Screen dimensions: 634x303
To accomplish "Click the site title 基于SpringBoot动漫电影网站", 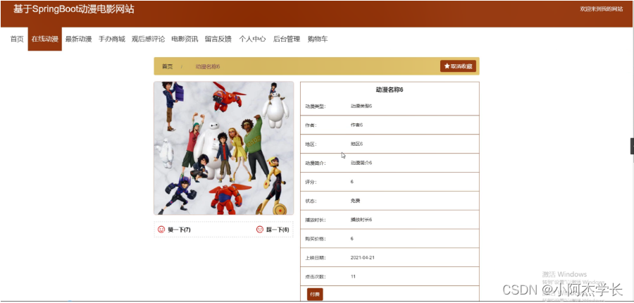I will pos(73,9).
